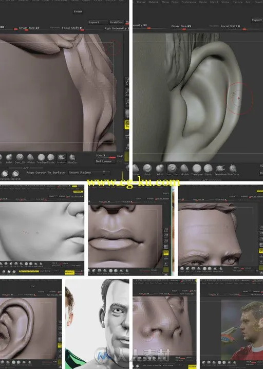The height and width of the screenshot is (369, 263).
Task: Open the Stroke menu
Action: coord(226,2)
